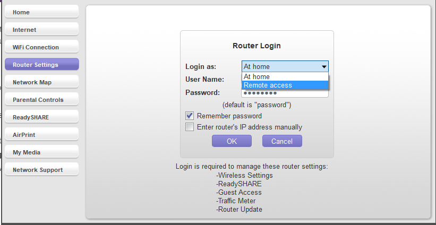Image resolution: width=436 pixels, height=225 pixels.
Task: Click the Router Login heading
Action: tap(257, 46)
